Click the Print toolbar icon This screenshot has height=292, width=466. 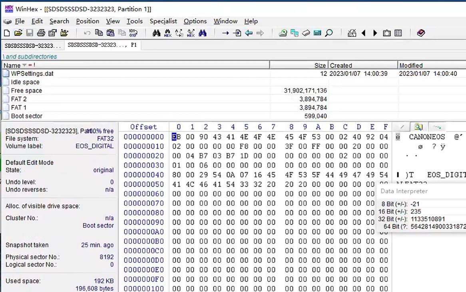41,33
